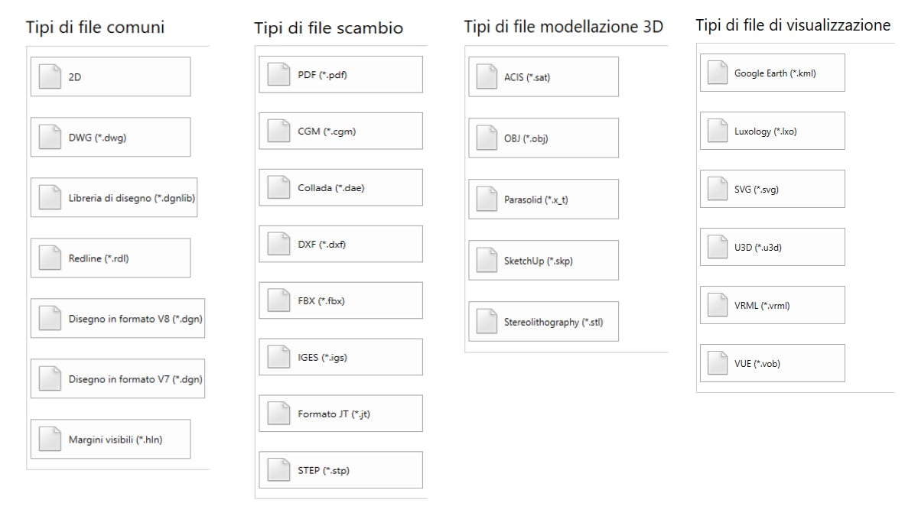Select the PDF (*.pdf) file icon
918x516 pixels.
(x=278, y=75)
